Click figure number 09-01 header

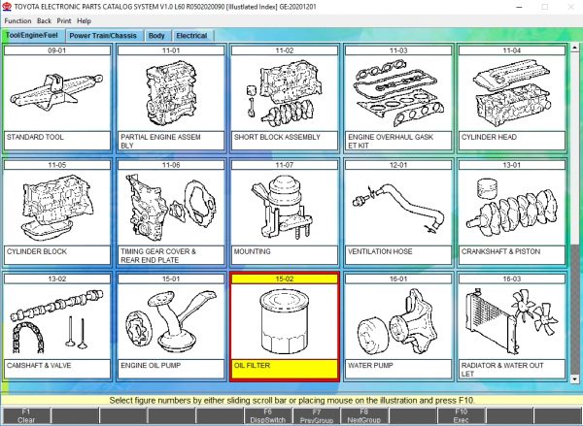pyautogui.click(x=57, y=50)
